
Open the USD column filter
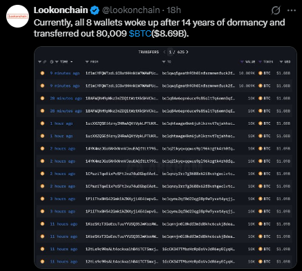click(x=281, y=61)
